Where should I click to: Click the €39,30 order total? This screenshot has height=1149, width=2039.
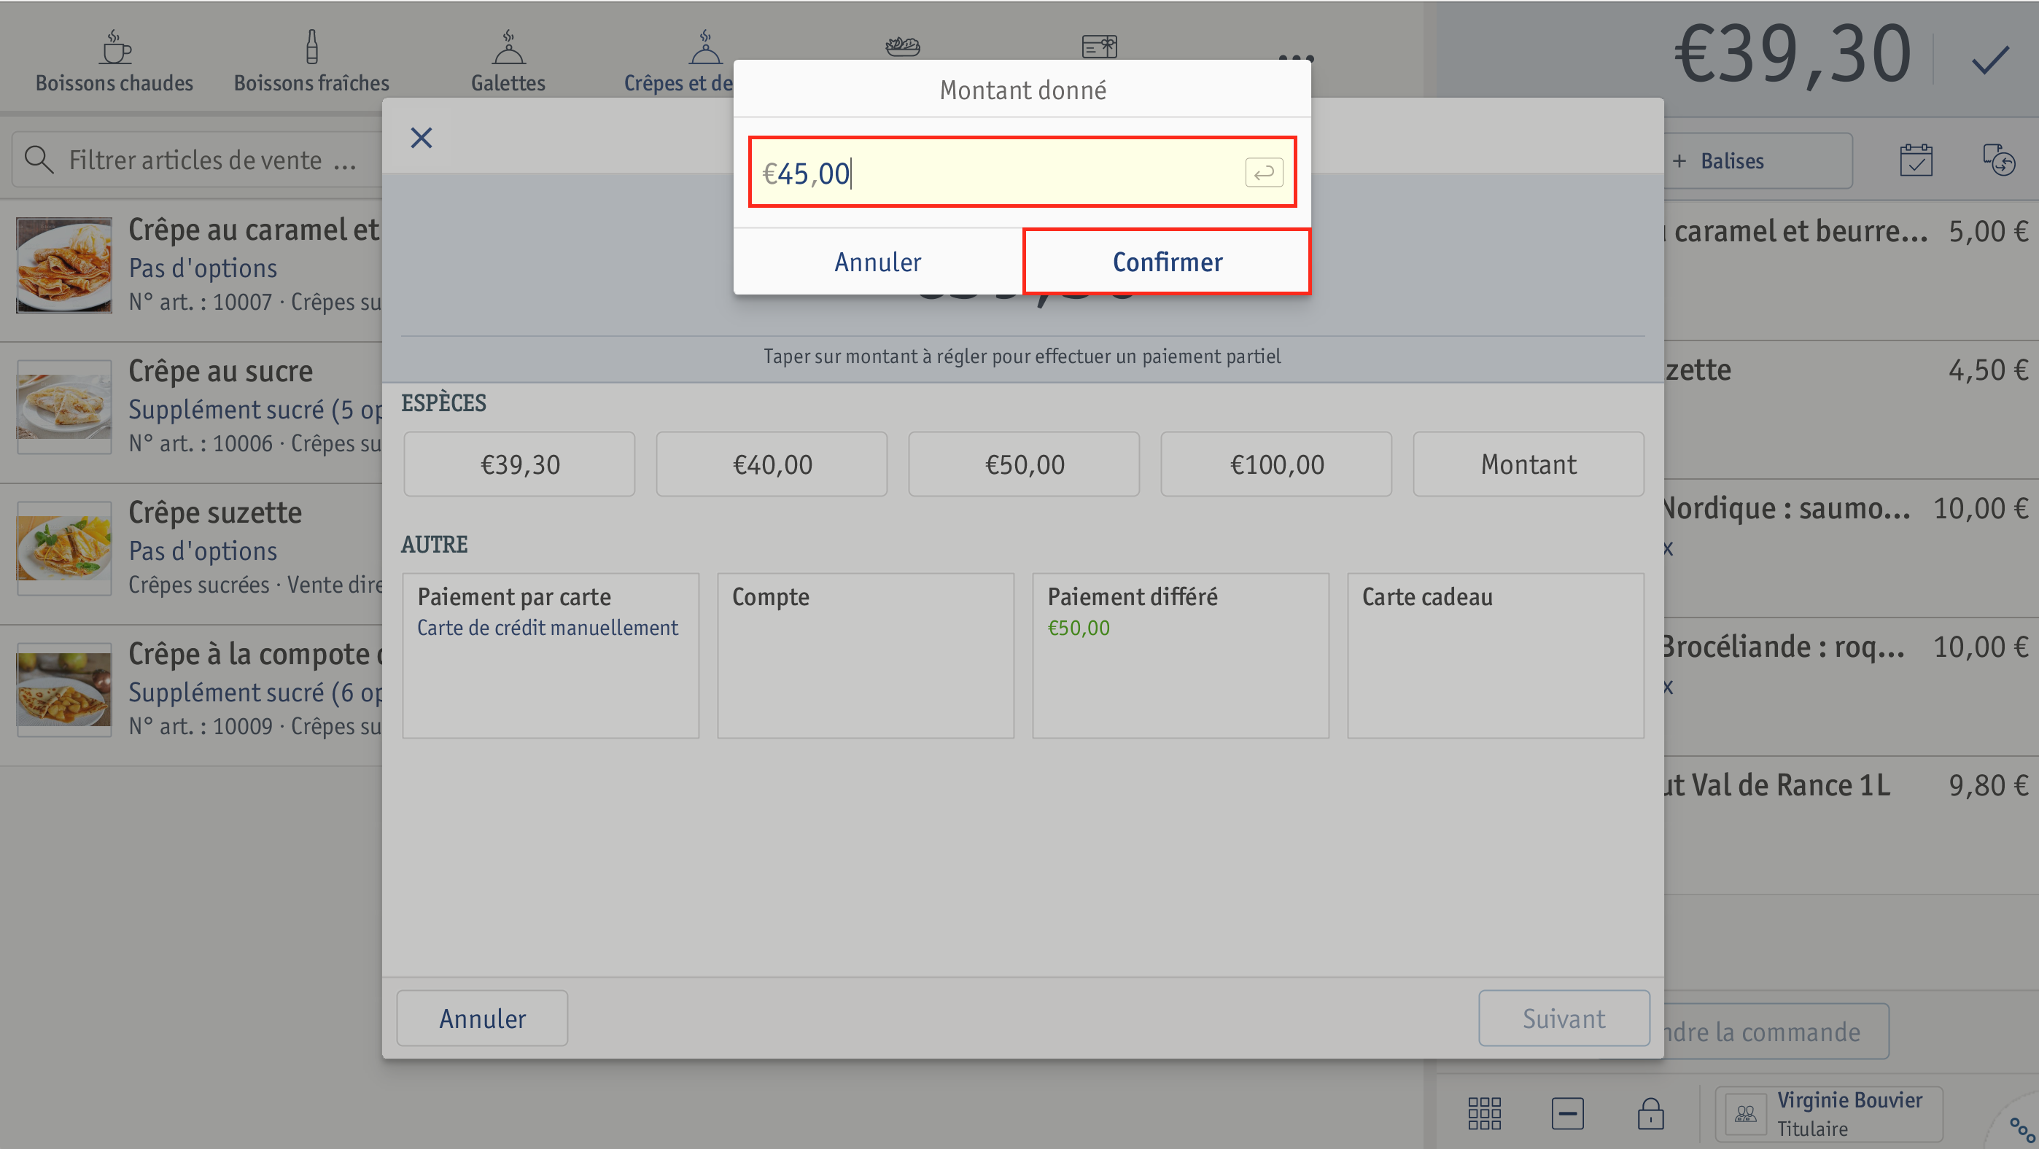pyautogui.click(x=1793, y=55)
